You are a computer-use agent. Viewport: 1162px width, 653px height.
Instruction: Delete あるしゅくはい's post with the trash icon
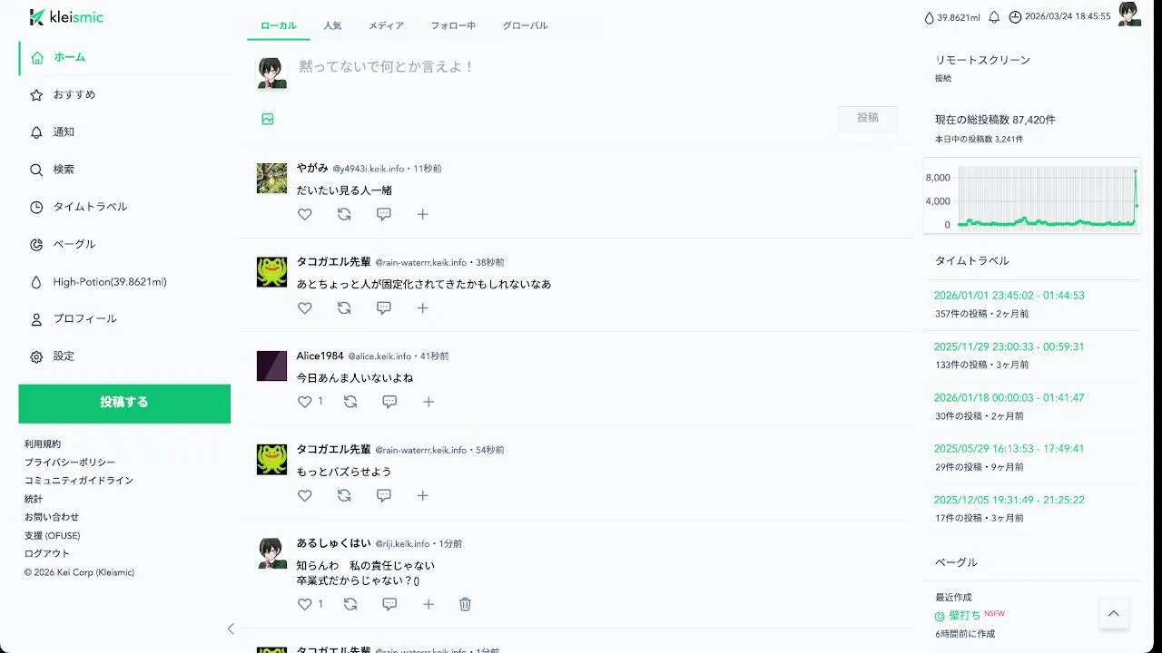pos(465,604)
